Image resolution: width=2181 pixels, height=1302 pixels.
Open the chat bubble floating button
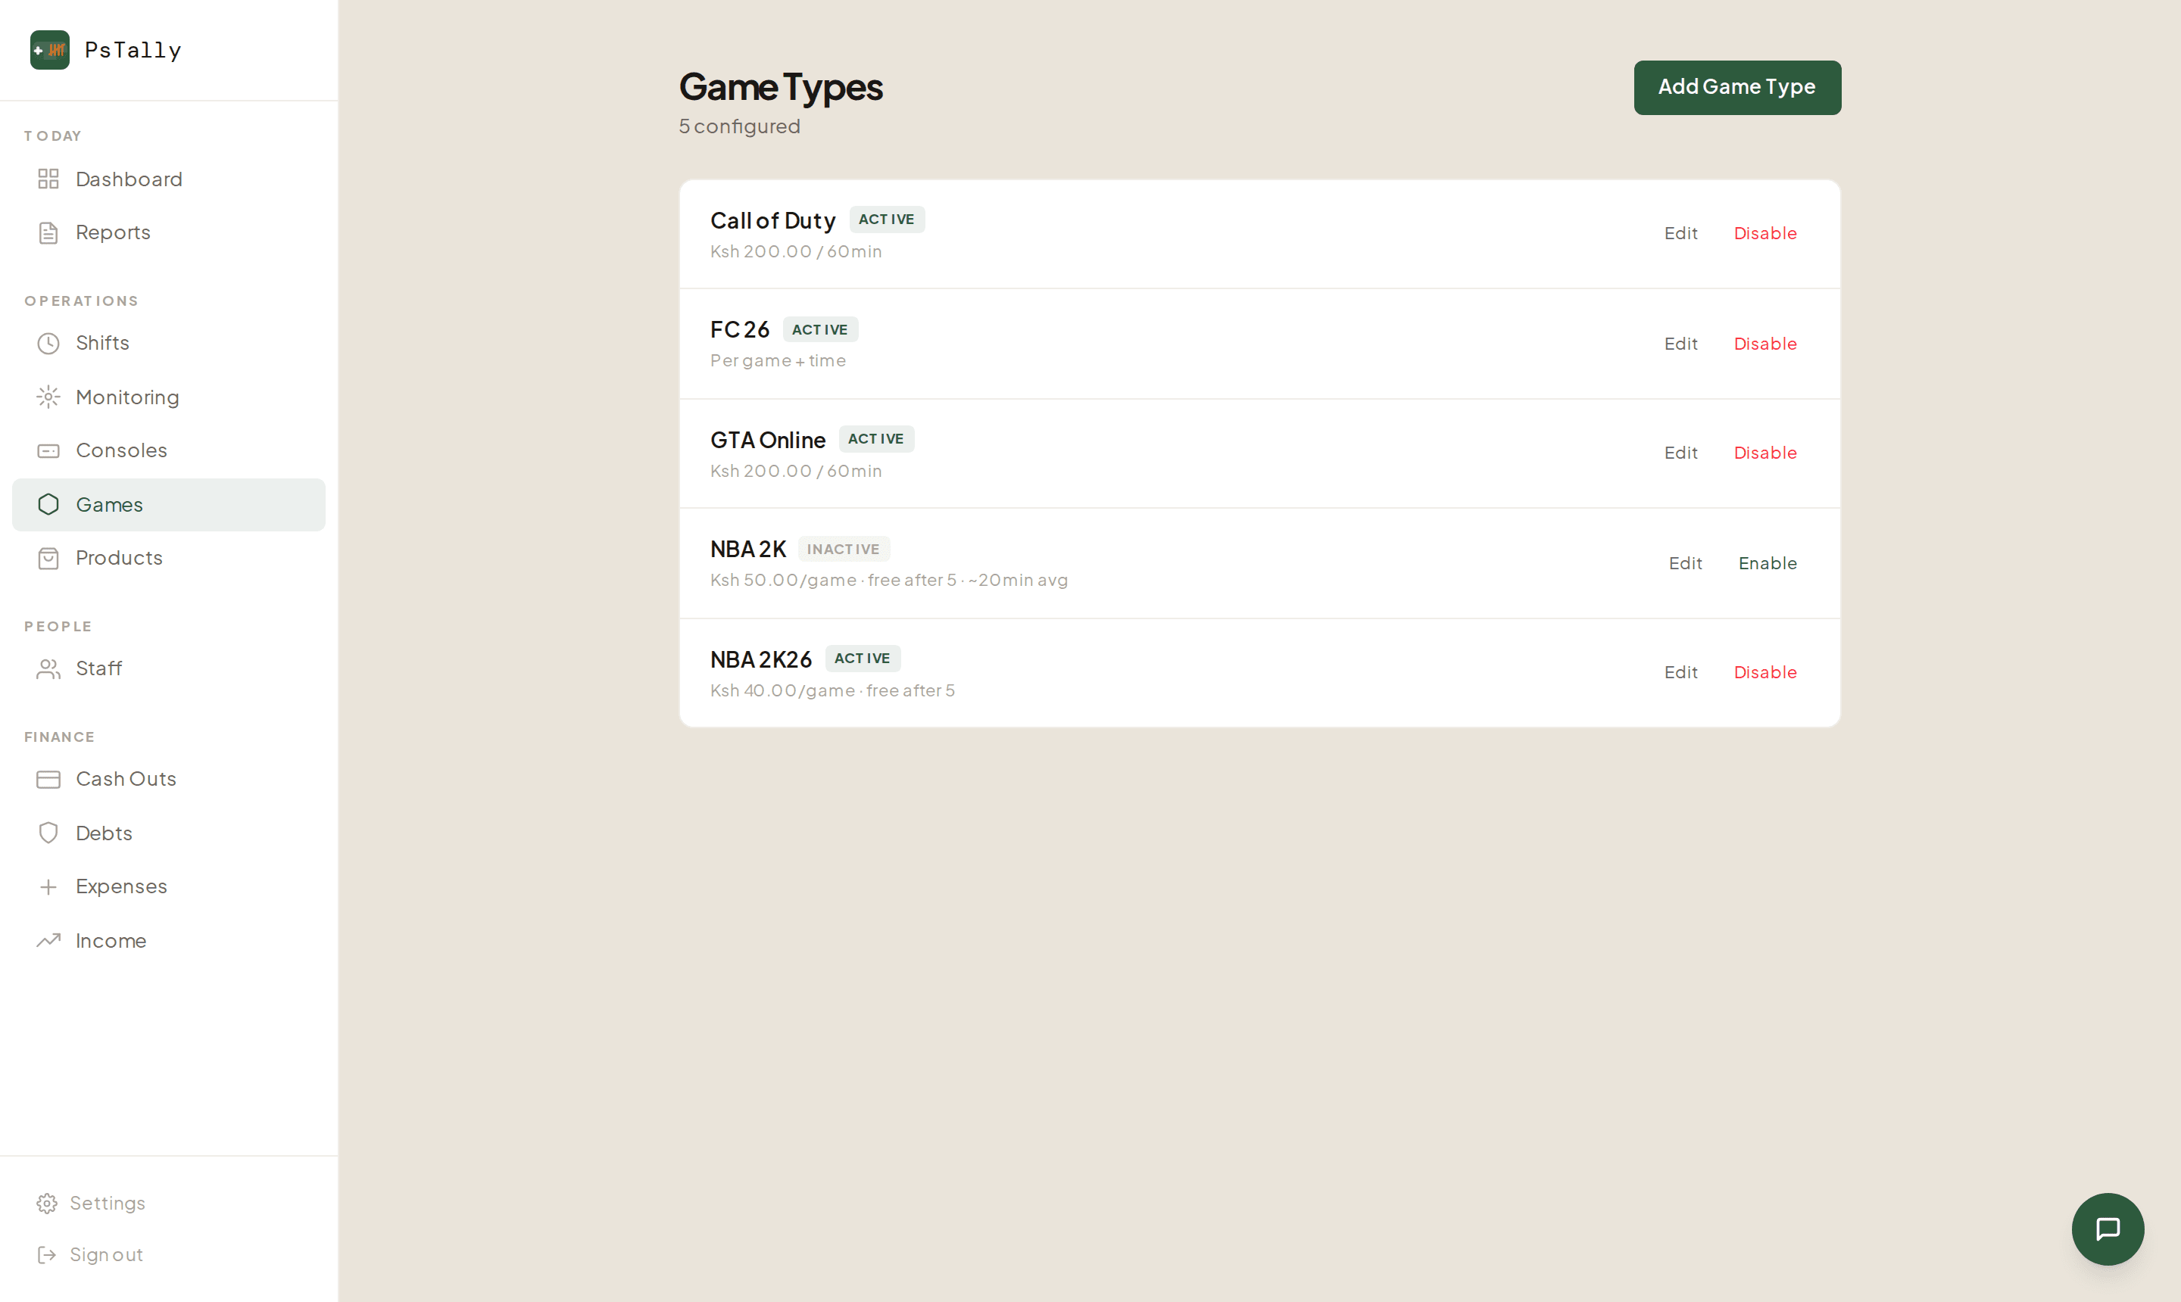tap(2108, 1229)
